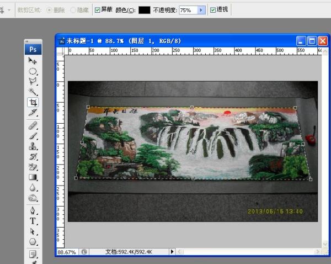331x264 pixels.
Task: Select the Polygon shape tool
Action: [x=33, y=241]
